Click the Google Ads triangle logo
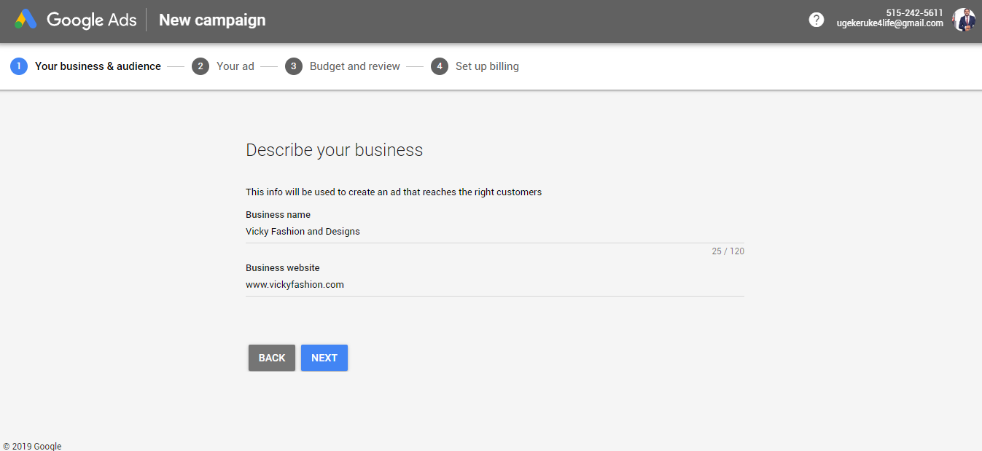The image size is (982, 451). tap(26, 20)
